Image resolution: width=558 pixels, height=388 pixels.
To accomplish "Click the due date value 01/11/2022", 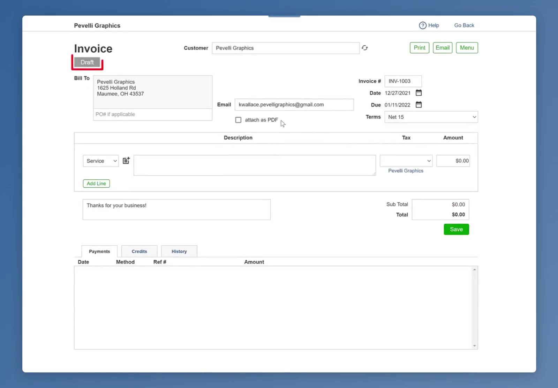I will pos(398,105).
